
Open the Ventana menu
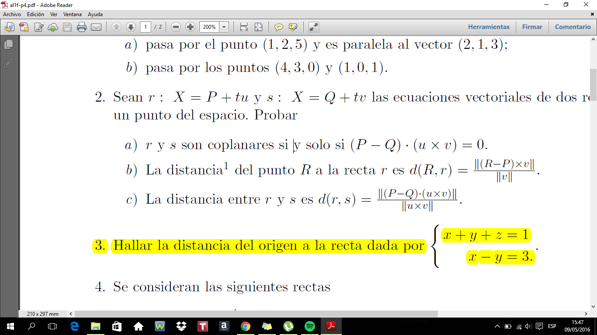tap(73, 14)
